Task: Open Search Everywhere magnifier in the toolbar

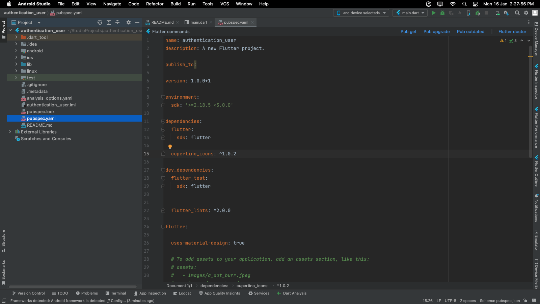Action: pos(517,13)
